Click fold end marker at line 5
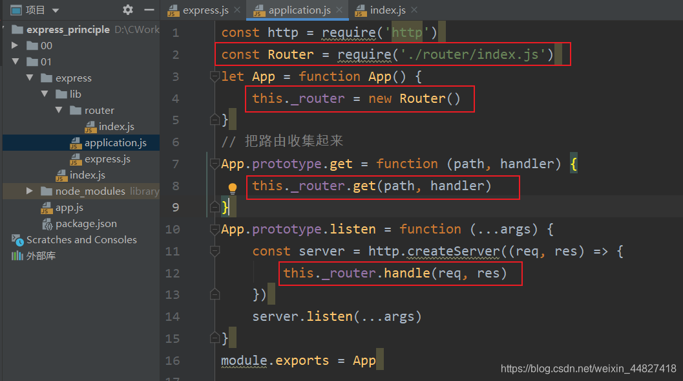 [215, 120]
